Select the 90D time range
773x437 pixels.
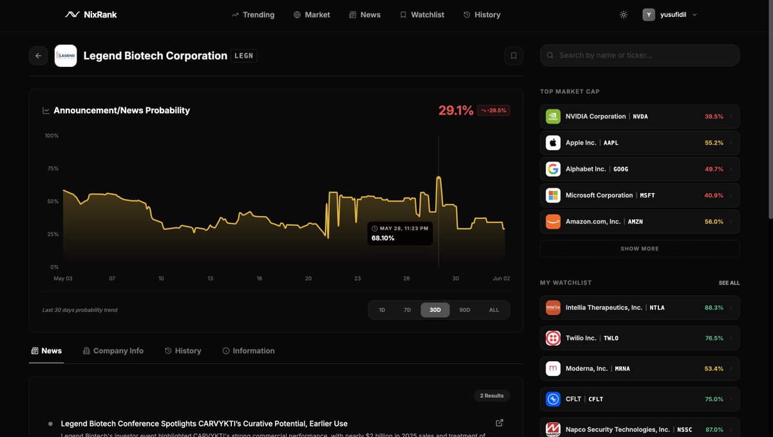464,310
